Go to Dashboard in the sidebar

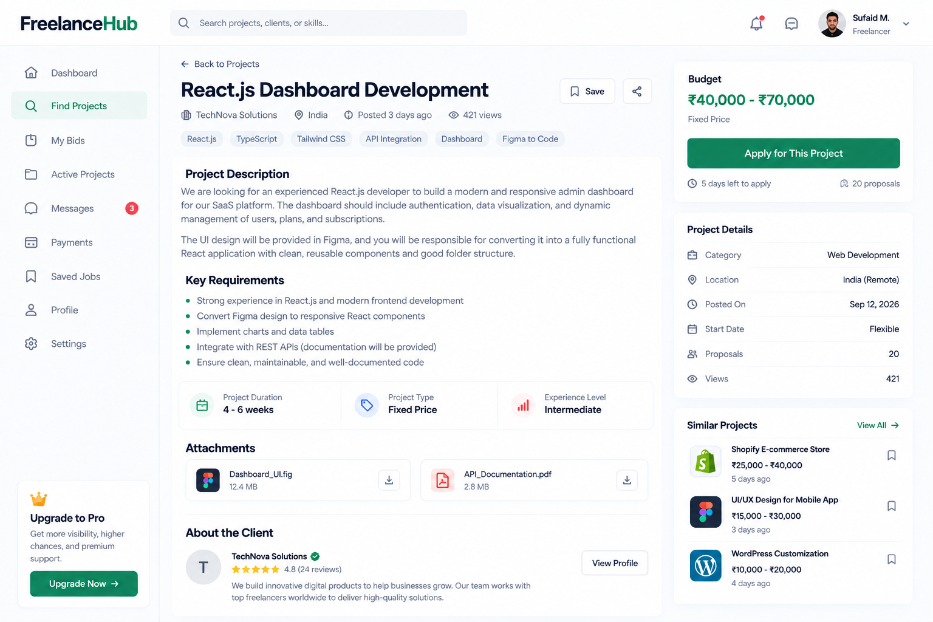[x=79, y=73]
